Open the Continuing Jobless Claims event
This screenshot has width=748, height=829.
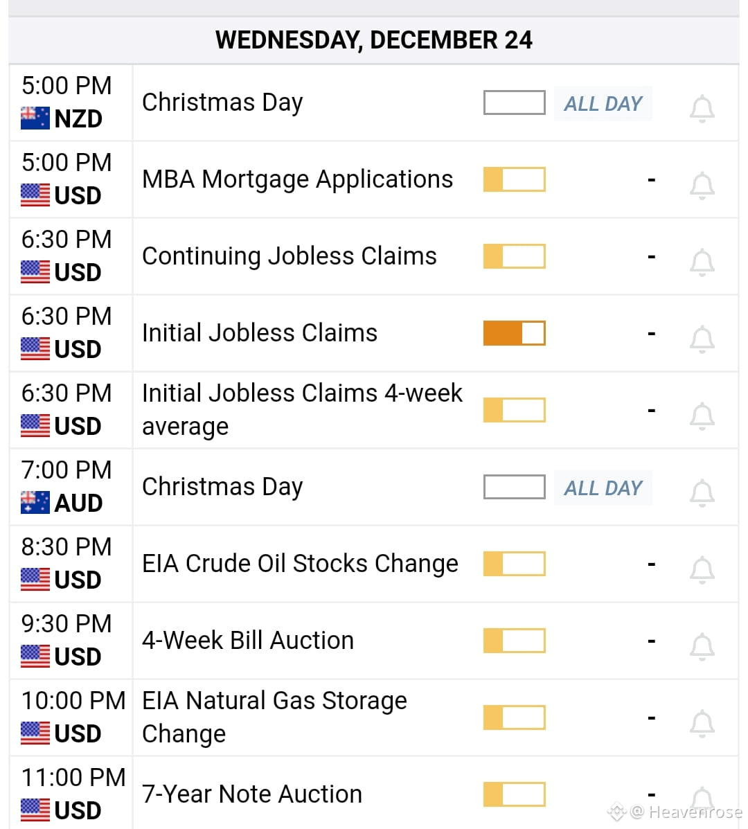(289, 256)
